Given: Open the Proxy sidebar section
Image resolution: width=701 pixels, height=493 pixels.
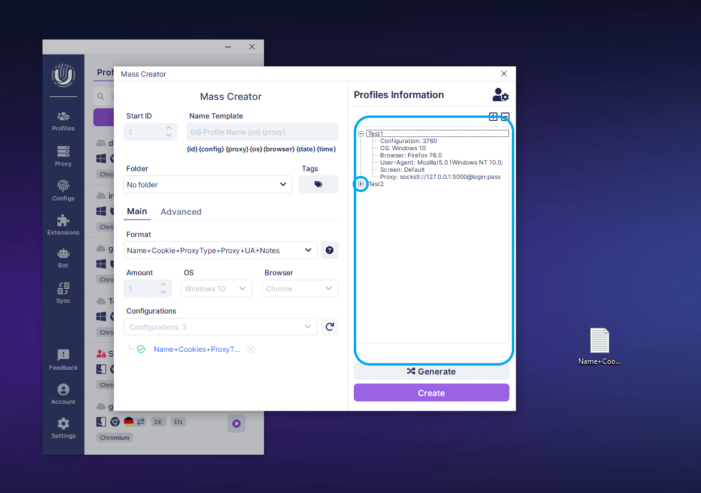Looking at the screenshot, I should point(63,156).
